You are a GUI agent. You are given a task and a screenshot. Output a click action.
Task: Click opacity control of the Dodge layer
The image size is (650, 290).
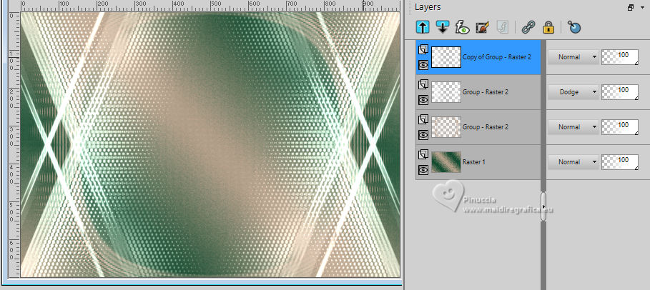tap(620, 92)
